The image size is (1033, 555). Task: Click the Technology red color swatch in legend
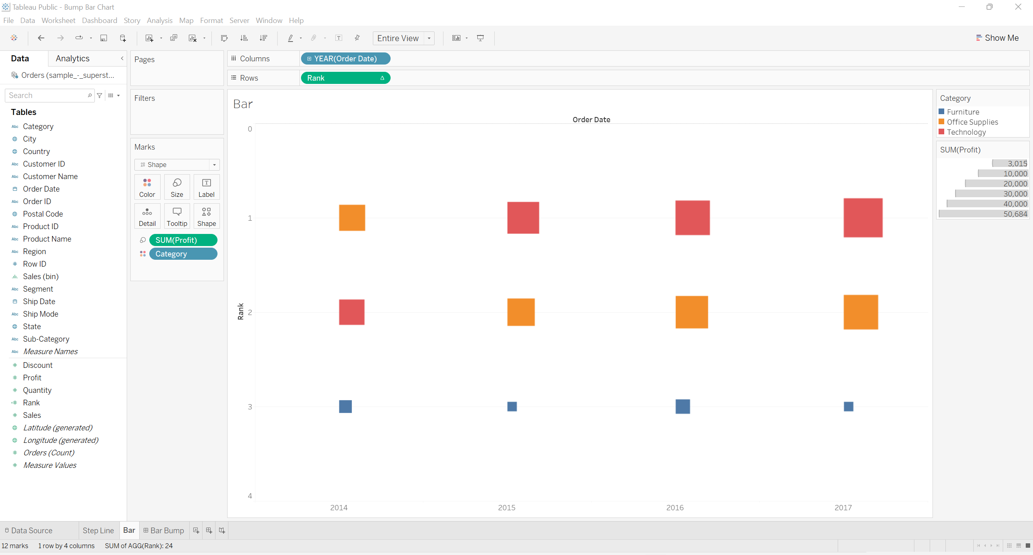pyautogui.click(x=941, y=132)
